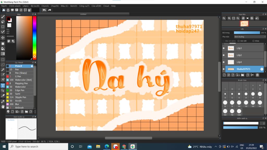Viewport: 267px width, 150px height.
Task: Toggle visibility of Lớp4 layer
Action: point(224,62)
